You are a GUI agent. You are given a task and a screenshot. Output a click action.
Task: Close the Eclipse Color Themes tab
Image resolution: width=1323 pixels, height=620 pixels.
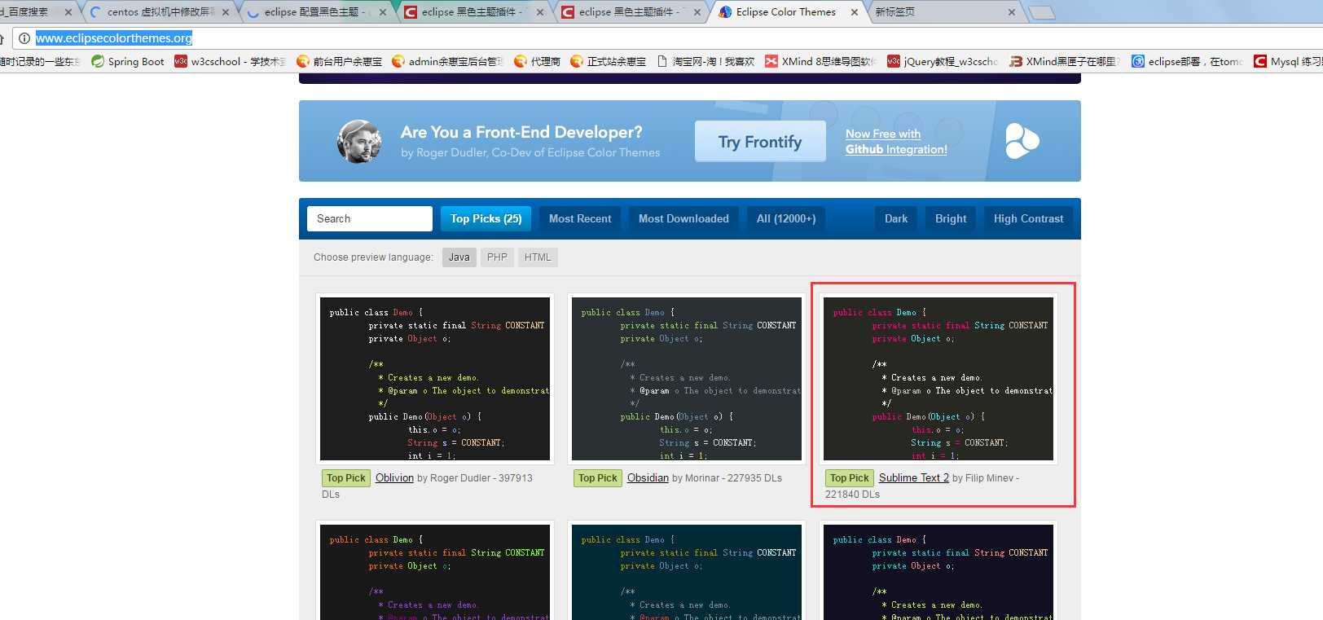click(855, 12)
